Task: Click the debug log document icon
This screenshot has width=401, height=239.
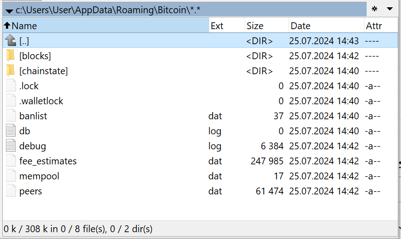Action: pos(11,146)
